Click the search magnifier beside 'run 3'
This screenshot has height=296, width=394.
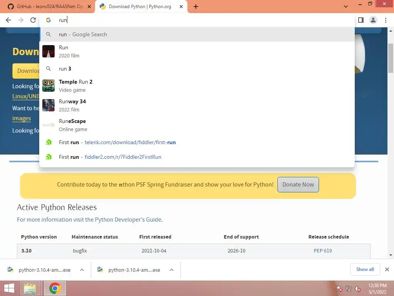48,69
